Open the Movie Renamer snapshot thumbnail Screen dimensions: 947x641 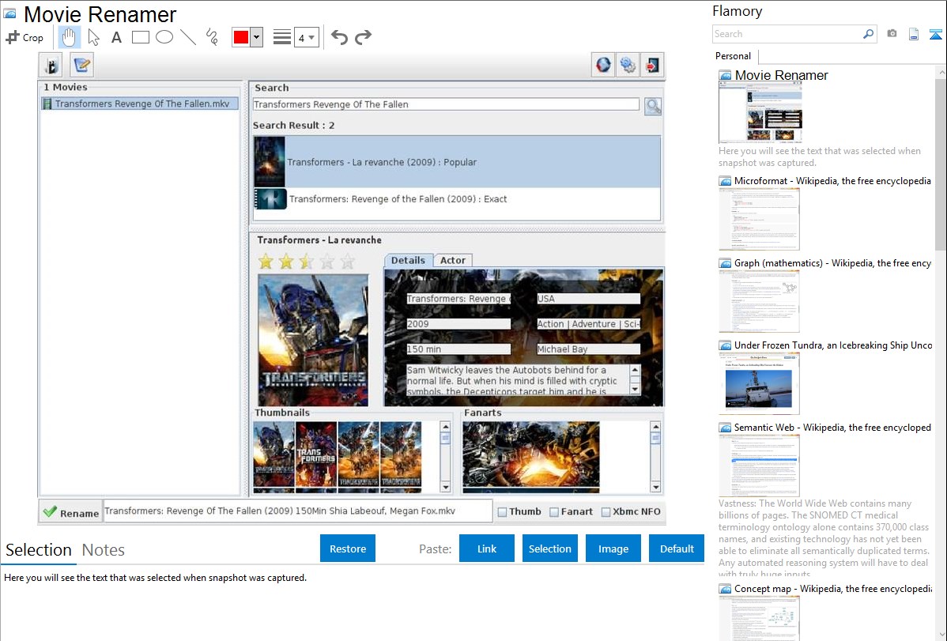point(760,113)
